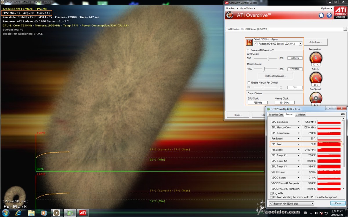This screenshot has height=217, width=348.
Task: Click the FurMark FPS Min/Avg/Max line
Action: tap(27, 13)
